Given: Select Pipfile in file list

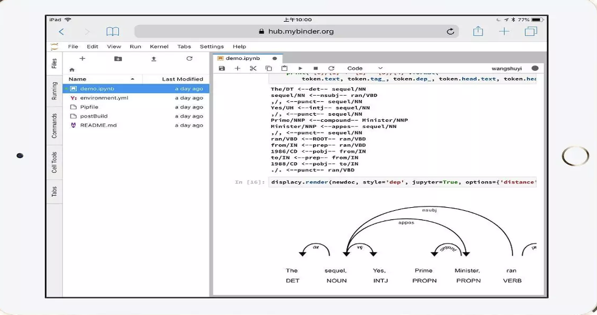Looking at the screenshot, I should 136,107.
